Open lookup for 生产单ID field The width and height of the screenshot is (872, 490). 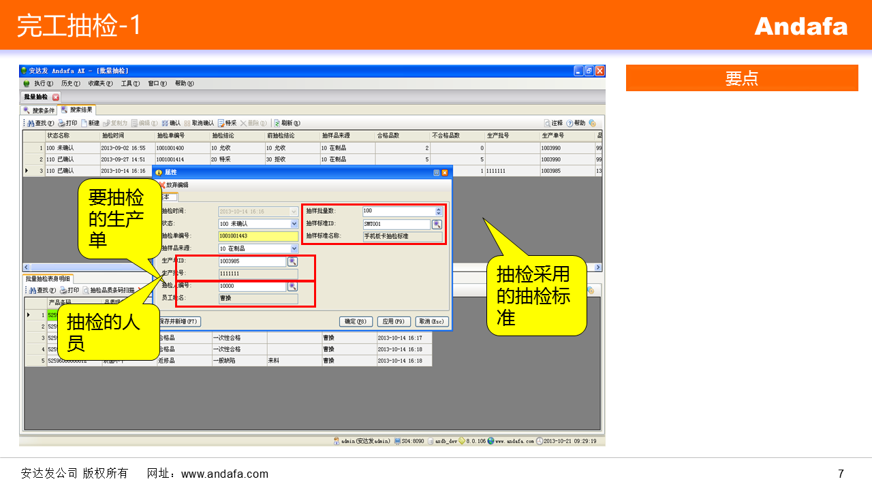click(292, 261)
